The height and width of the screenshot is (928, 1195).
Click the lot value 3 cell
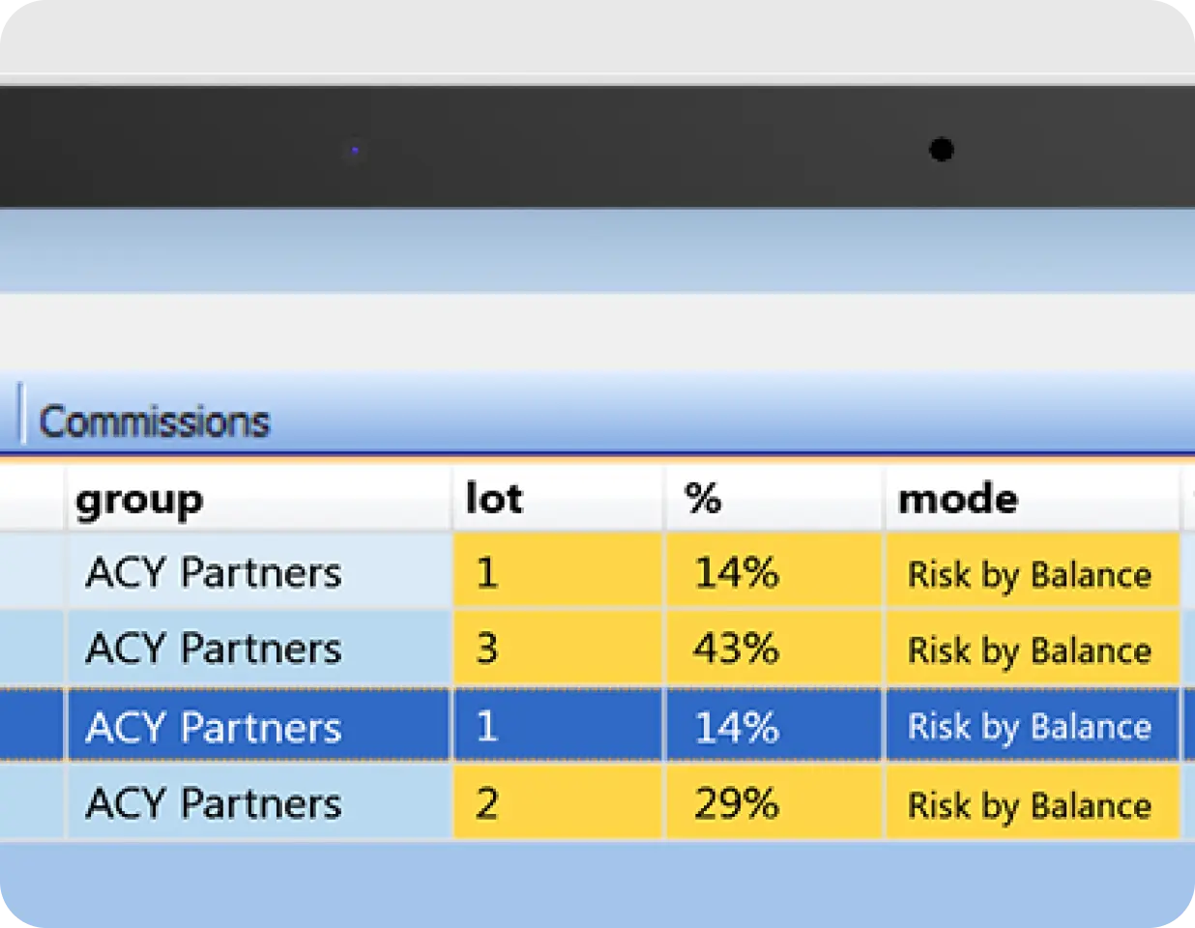tap(487, 649)
